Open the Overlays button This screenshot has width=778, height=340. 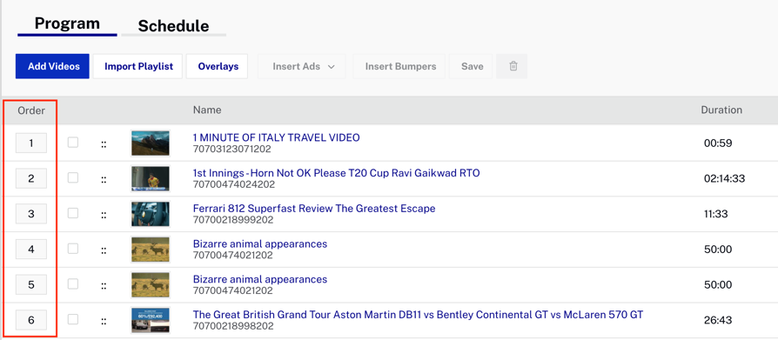tap(218, 66)
